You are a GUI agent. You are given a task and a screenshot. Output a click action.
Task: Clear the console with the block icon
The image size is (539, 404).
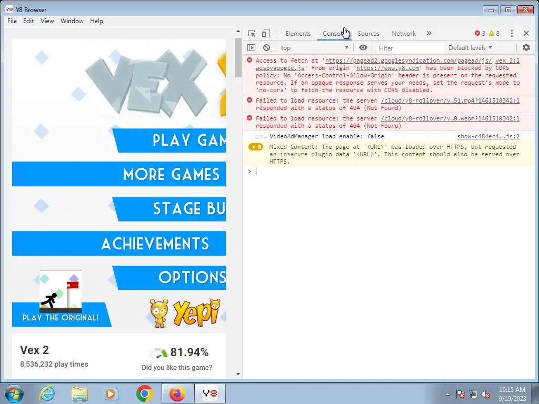click(x=266, y=48)
